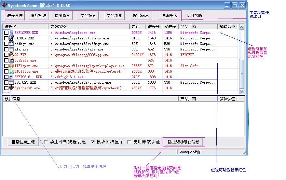Sort by 详细路径 column header
The image size is (286, 180).
pos(89,27)
